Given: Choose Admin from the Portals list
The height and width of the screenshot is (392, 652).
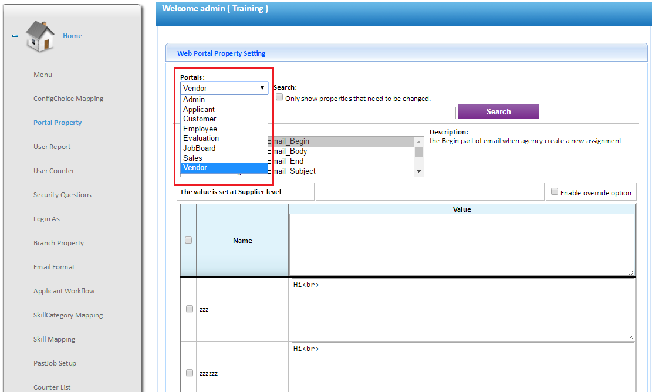Looking at the screenshot, I should point(224,99).
